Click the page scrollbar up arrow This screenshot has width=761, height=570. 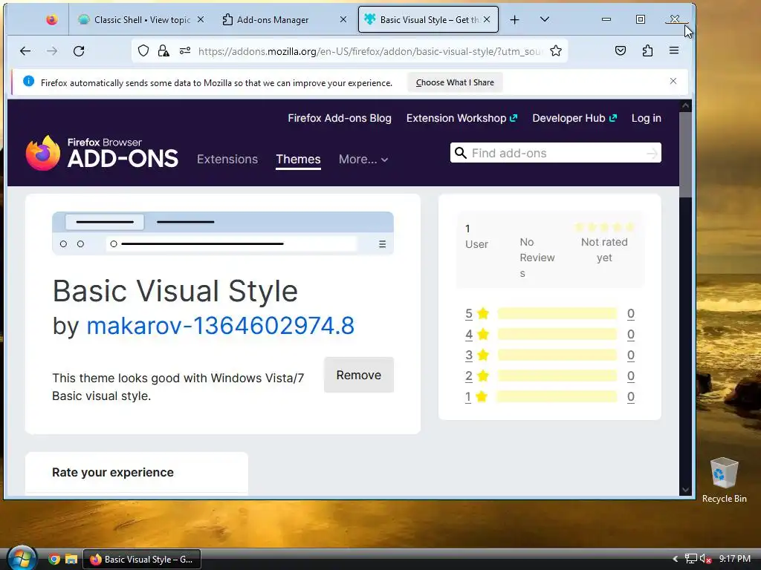click(x=685, y=105)
